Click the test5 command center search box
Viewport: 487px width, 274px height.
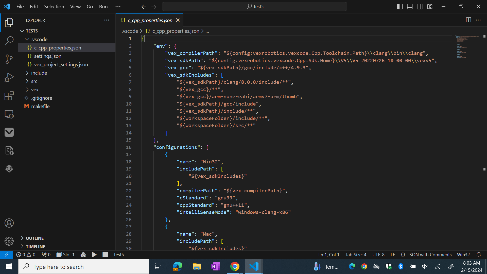click(x=254, y=7)
